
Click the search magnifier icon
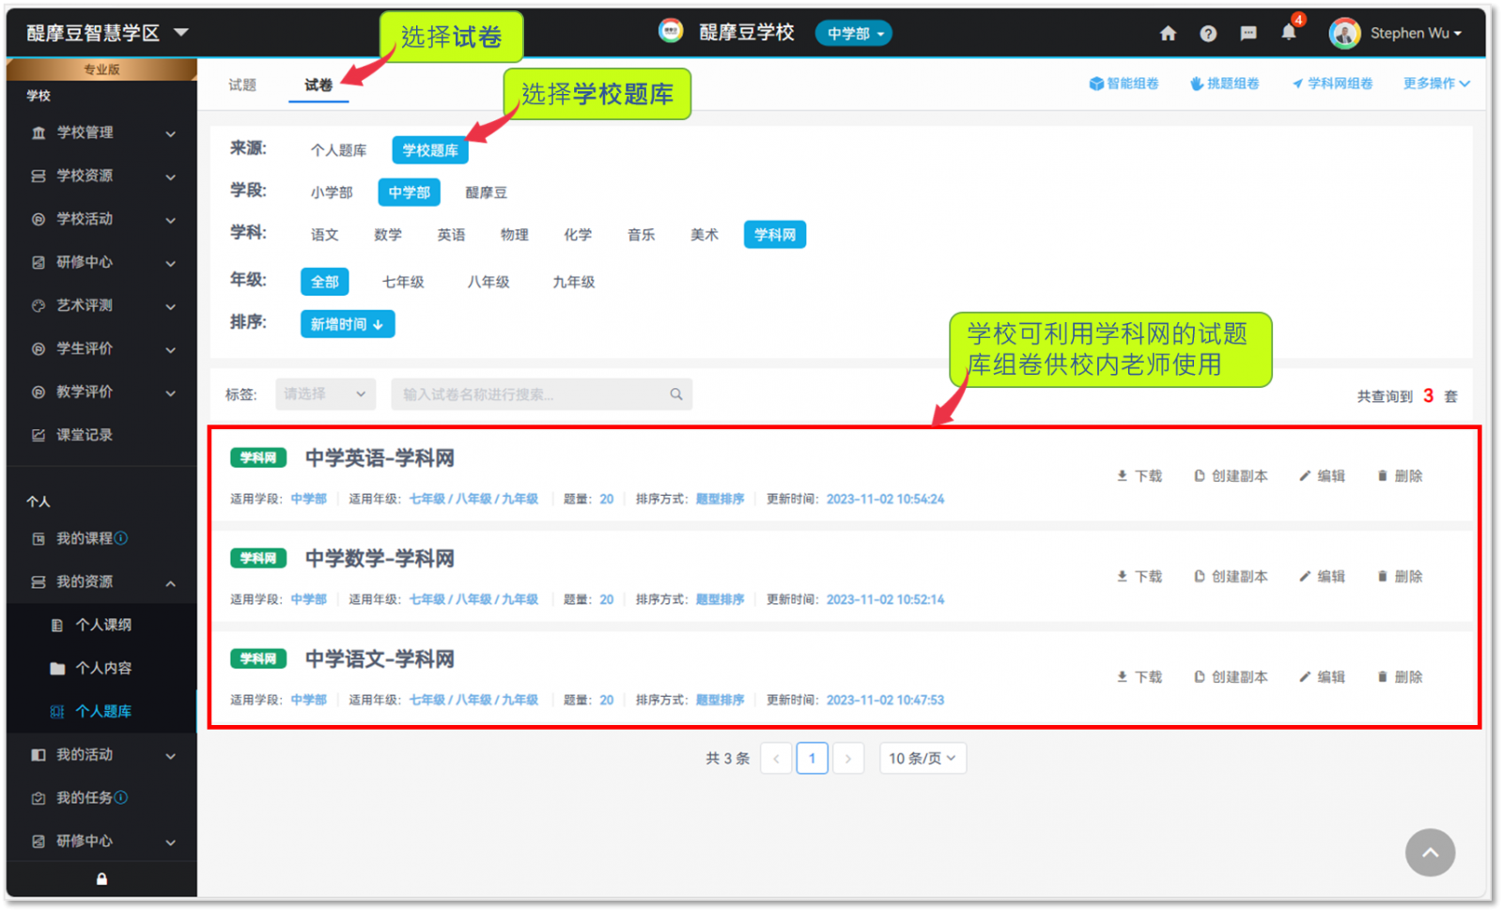point(676,394)
